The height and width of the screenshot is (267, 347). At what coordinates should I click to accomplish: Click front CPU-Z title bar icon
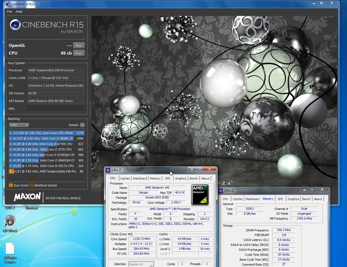(x=108, y=170)
